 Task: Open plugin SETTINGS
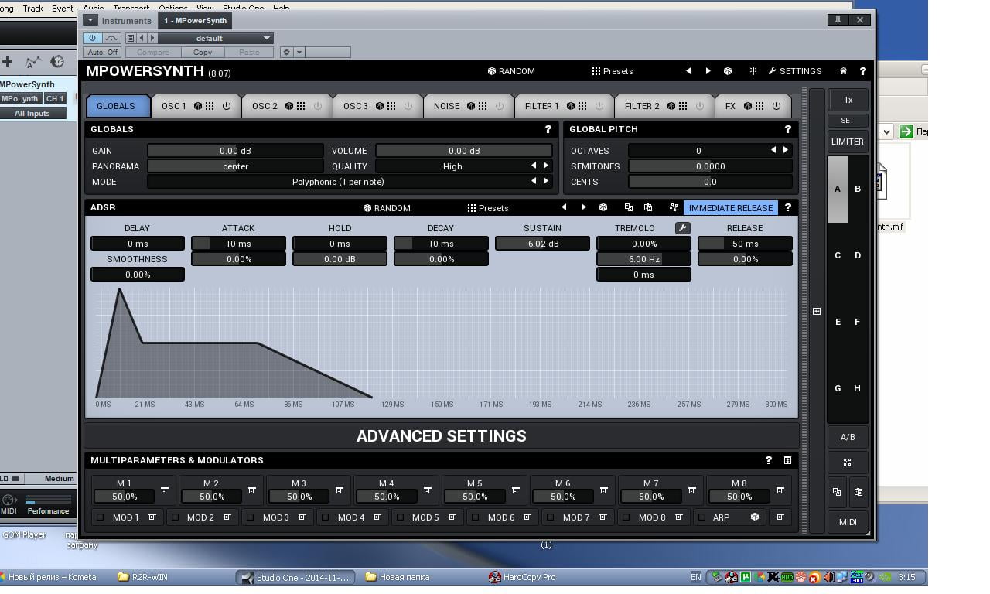795,71
